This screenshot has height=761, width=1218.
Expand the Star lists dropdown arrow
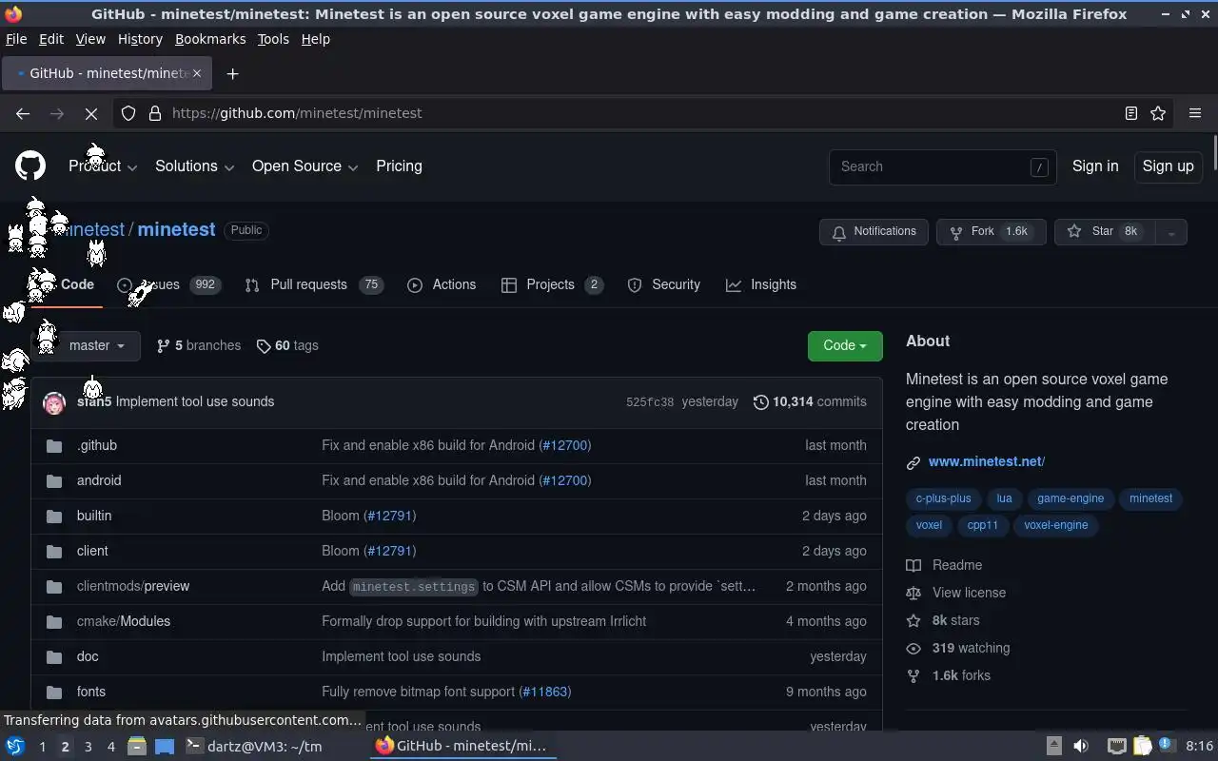1171,232
